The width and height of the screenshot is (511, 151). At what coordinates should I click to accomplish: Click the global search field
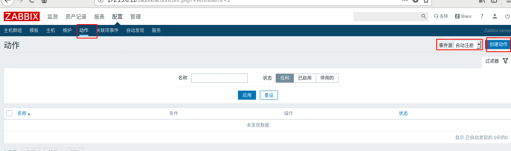coord(387,16)
